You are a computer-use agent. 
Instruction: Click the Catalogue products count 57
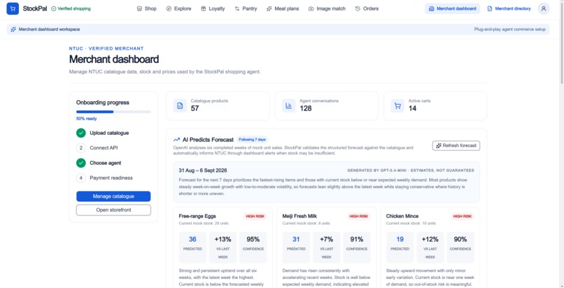click(x=195, y=108)
